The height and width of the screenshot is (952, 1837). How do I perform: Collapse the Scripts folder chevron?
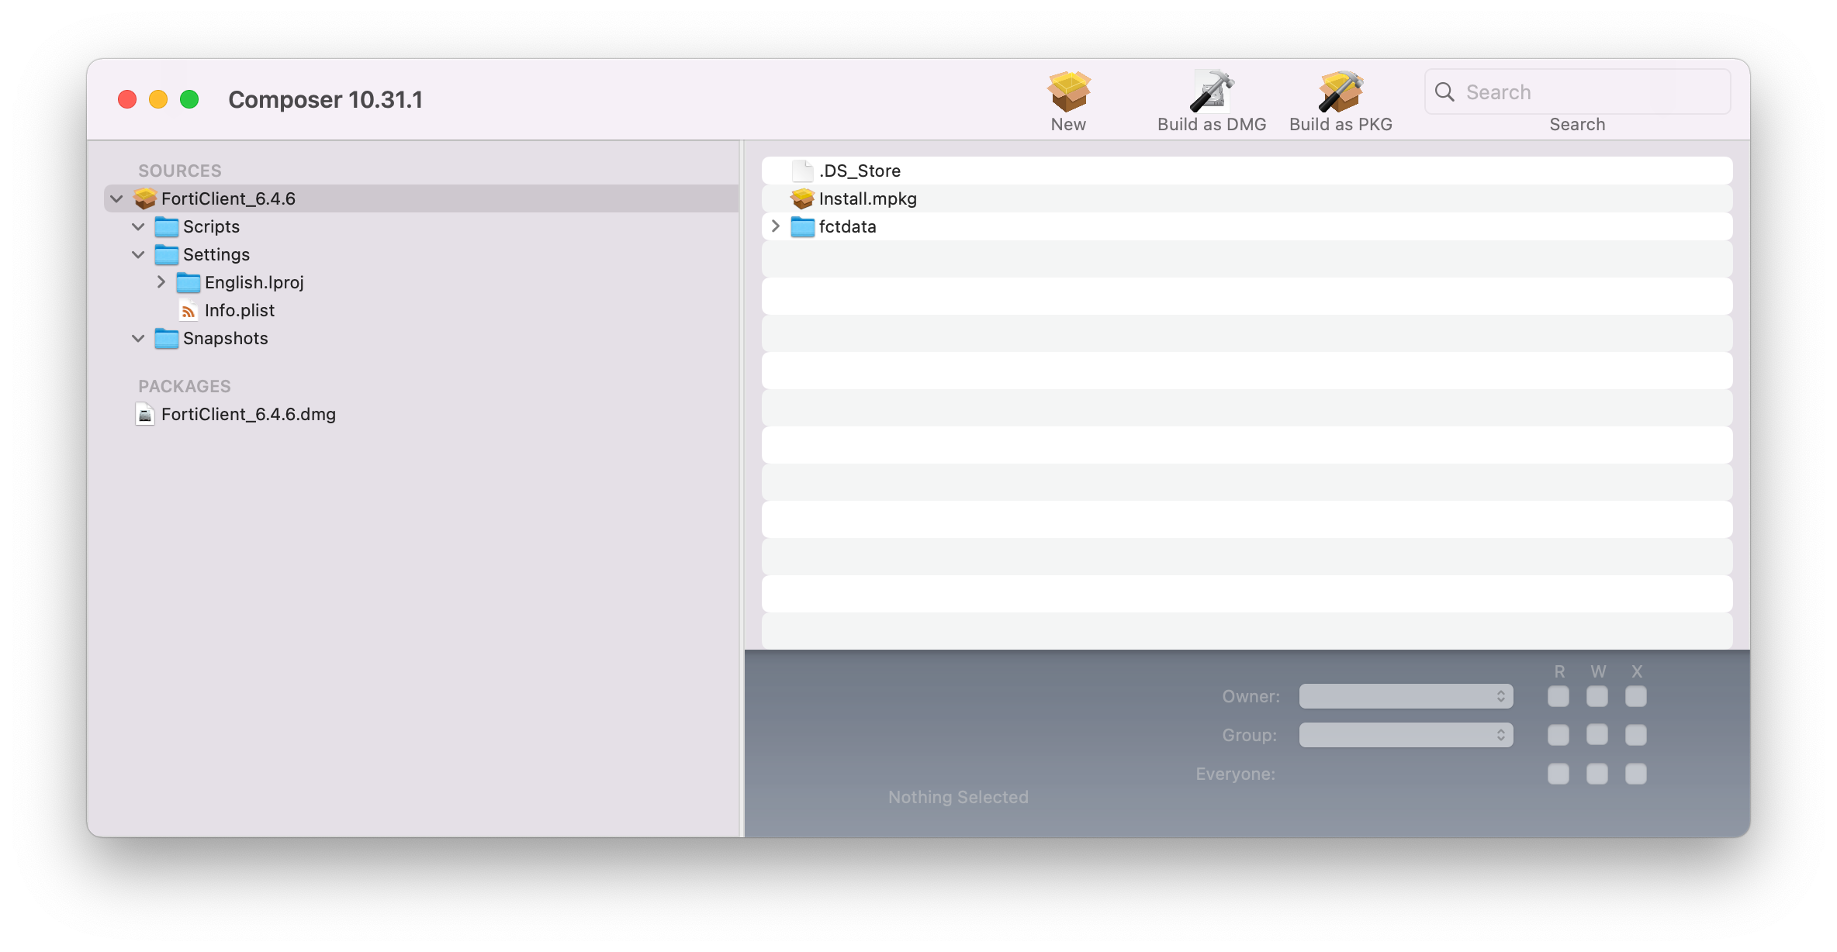pos(138,226)
